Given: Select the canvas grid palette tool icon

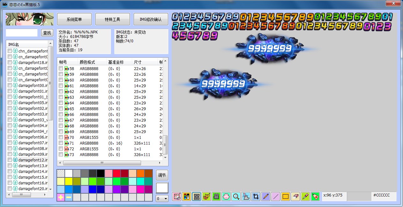Looking at the screenshot, I should (x=177, y=196).
